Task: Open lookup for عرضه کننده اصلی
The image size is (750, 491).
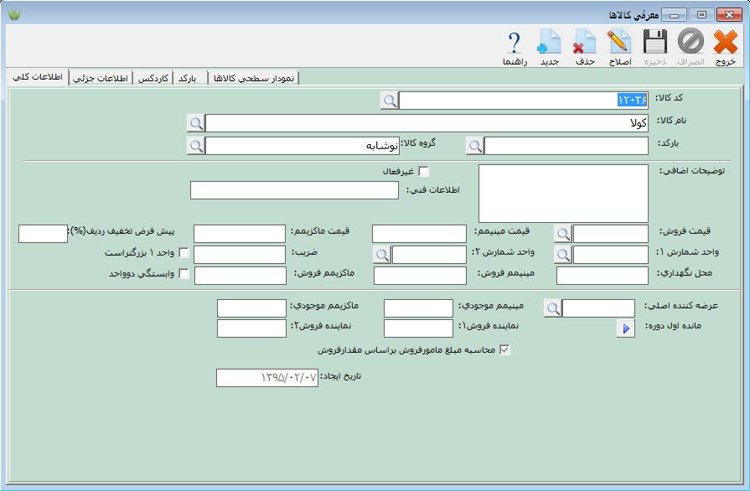Action: [x=552, y=308]
